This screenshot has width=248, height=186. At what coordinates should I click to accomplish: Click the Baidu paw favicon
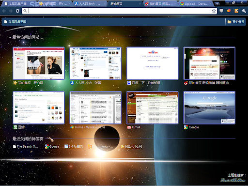pyautogui.click(x=129, y=83)
